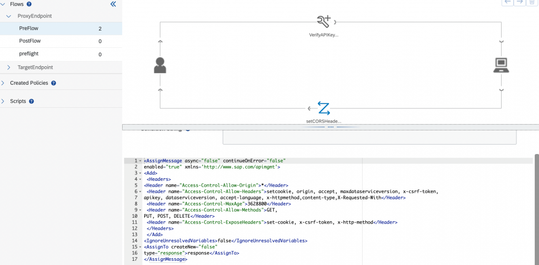This screenshot has width=539, height=265.
Task: Fold the Allow-Methods element at line 9
Action: pos(140,210)
